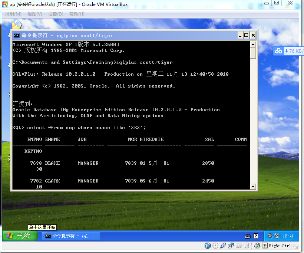The height and width of the screenshot is (253, 304).
Task: Click the DEPTNO column header
Action: (33, 151)
